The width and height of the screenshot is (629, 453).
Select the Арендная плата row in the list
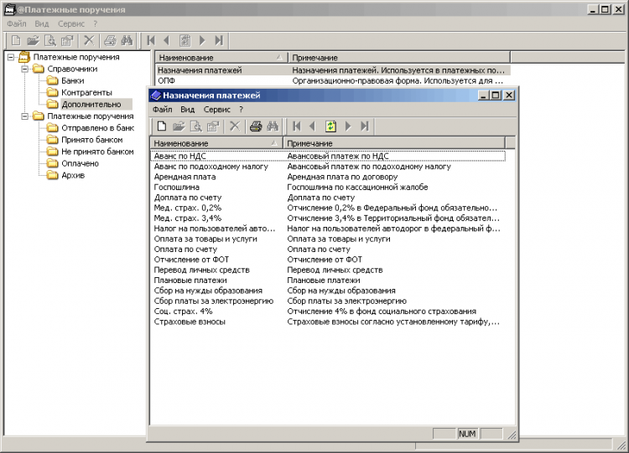pyautogui.click(x=185, y=178)
